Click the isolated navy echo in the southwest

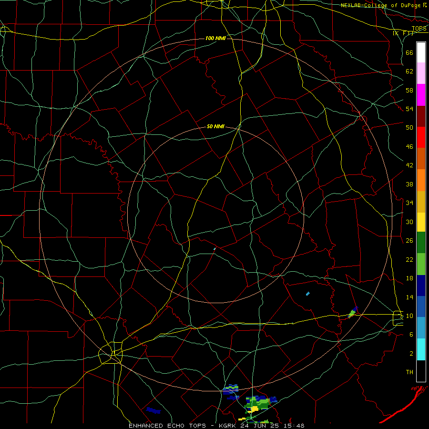point(153,410)
